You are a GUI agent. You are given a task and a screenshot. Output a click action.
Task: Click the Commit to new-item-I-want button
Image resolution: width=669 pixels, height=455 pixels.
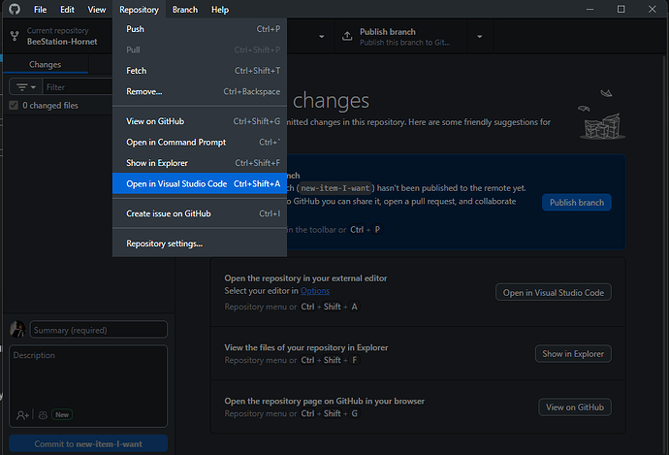coord(88,444)
